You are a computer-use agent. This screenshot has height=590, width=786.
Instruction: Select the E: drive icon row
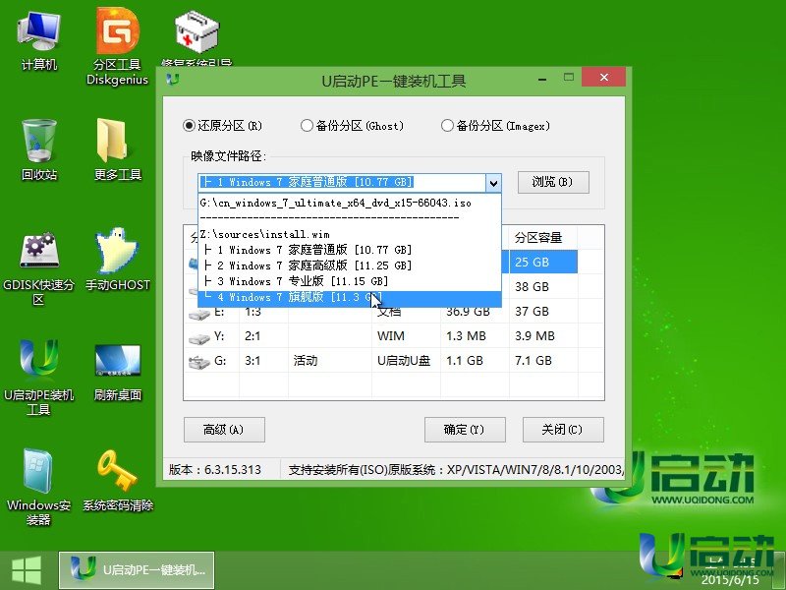click(x=199, y=312)
